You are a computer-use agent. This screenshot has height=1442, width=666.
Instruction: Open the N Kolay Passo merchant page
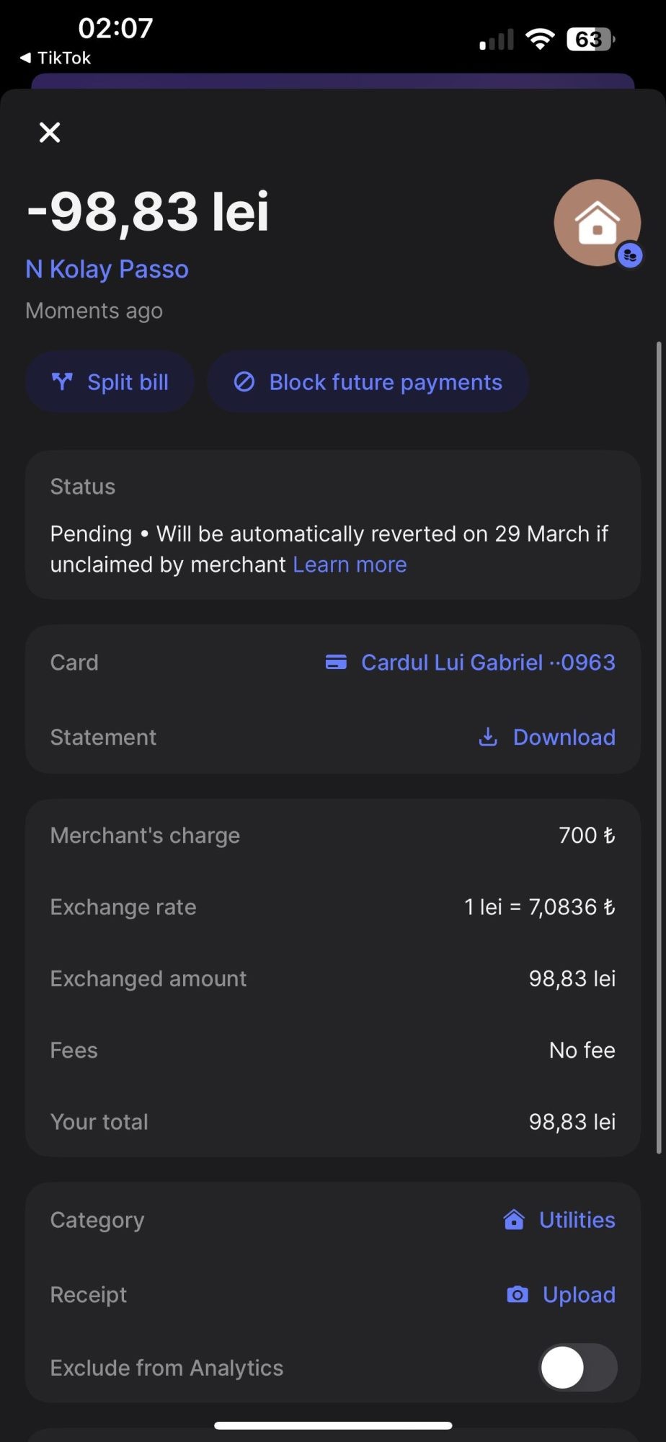coord(107,269)
